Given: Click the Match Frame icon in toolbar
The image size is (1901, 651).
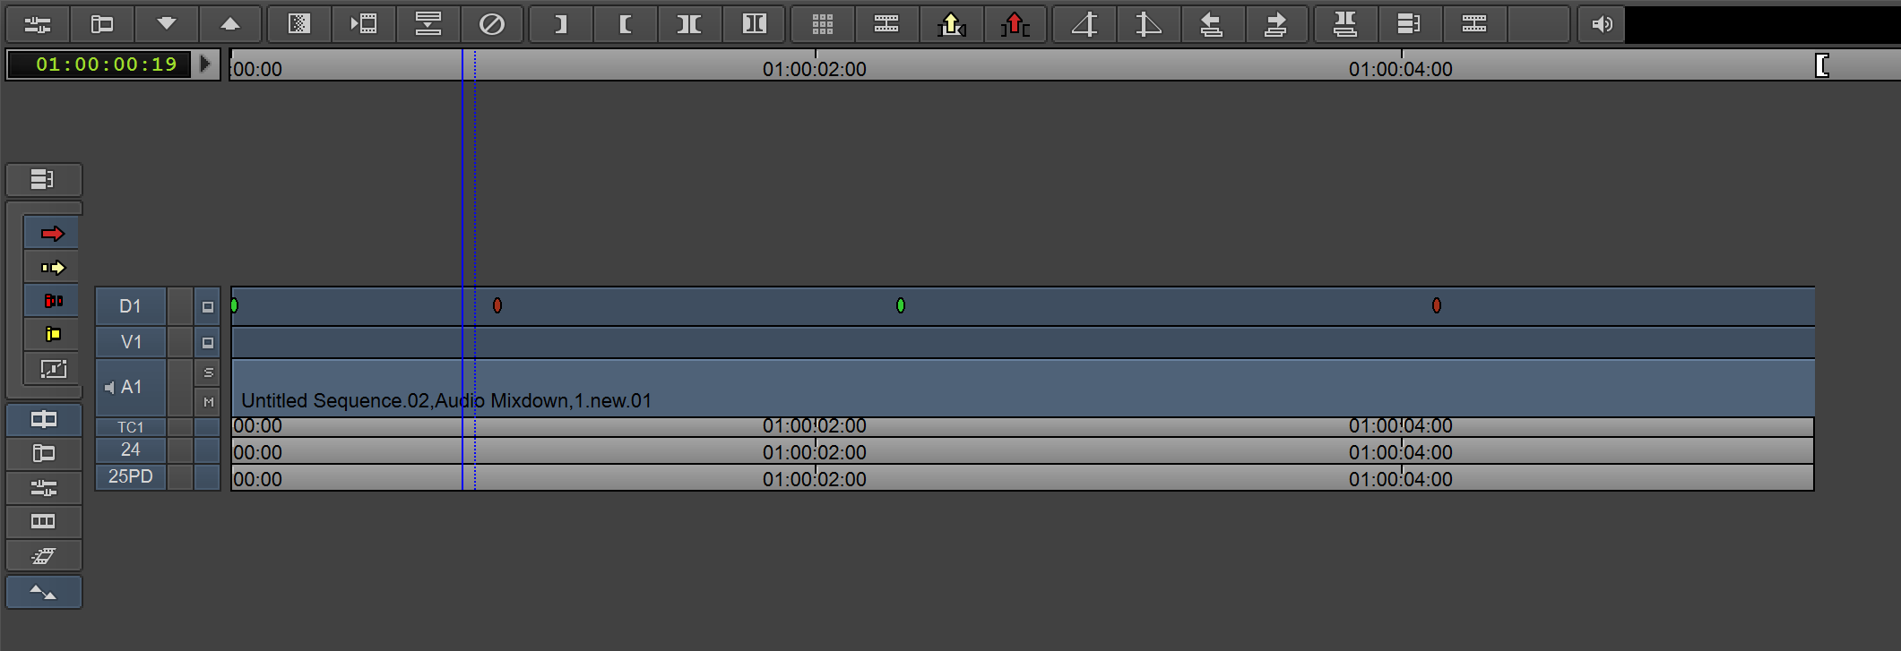Looking at the screenshot, I should (x=1345, y=24).
